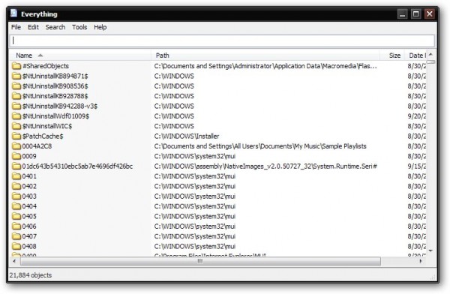Screen dimensions: 450x294
Task: Click folder icon of $NtUninstallKB942288-v3$
Action: point(16,106)
